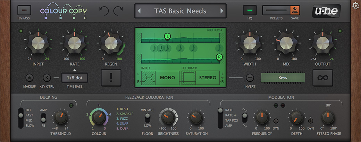
Task: Click the feedback square routing icon
Action: 188,78
